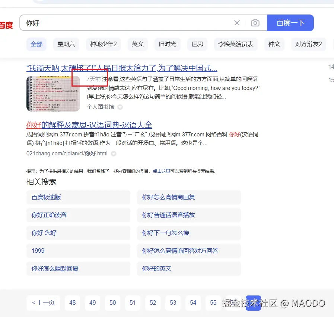Expand source menu next to 021chang.com
The image size is (334, 317).
[x=114, y=153]
